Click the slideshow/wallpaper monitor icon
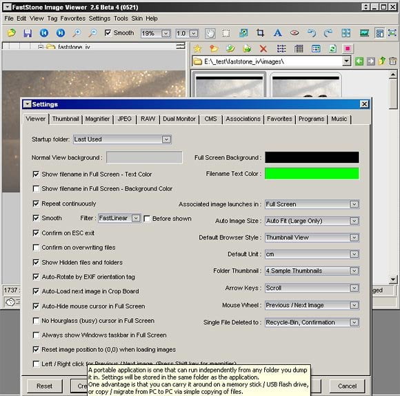The width and height of the screenshot is (400, 396). coord(364,33)
